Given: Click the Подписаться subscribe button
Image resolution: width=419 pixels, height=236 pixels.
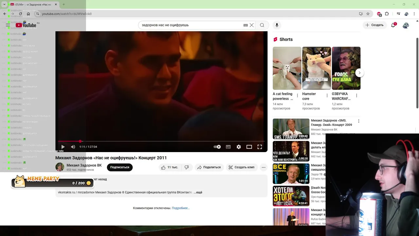Looking at the screenshot, I should (x=119, y=167).
